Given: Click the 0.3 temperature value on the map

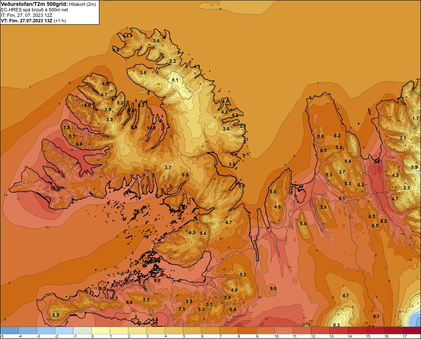Looking at the screenshot, I should 336,325.
